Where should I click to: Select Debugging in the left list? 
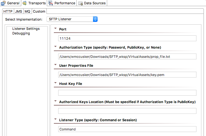pyautogui.click(x=21, y=33)
